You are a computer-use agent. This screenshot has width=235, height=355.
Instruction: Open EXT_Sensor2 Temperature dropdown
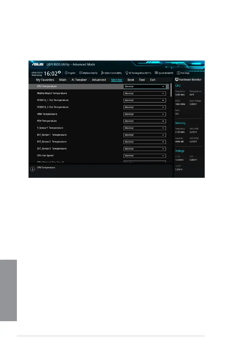pyautogui.click(x=145, y=142)
